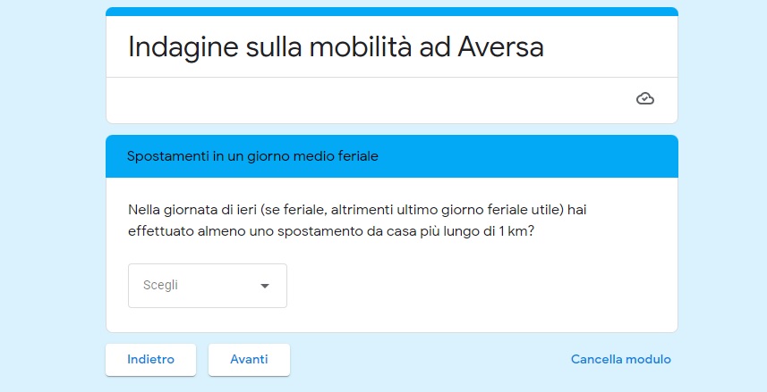Click the Scegli placeholder text
This screenshot has height=392, width=767.
(160, 285)
